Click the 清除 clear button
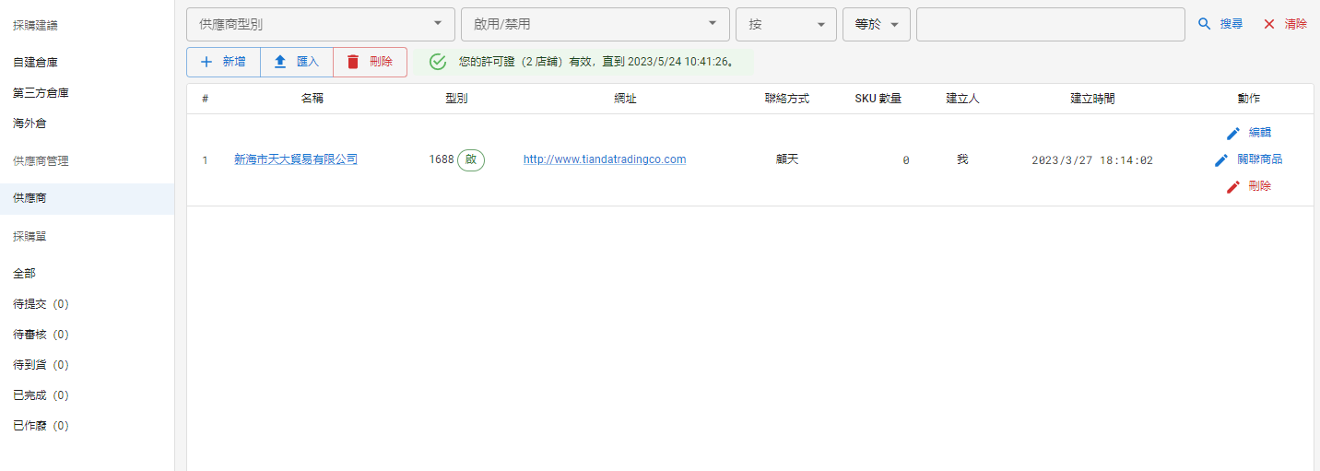The image size is (1320, 471). [x=1285, y=24]
